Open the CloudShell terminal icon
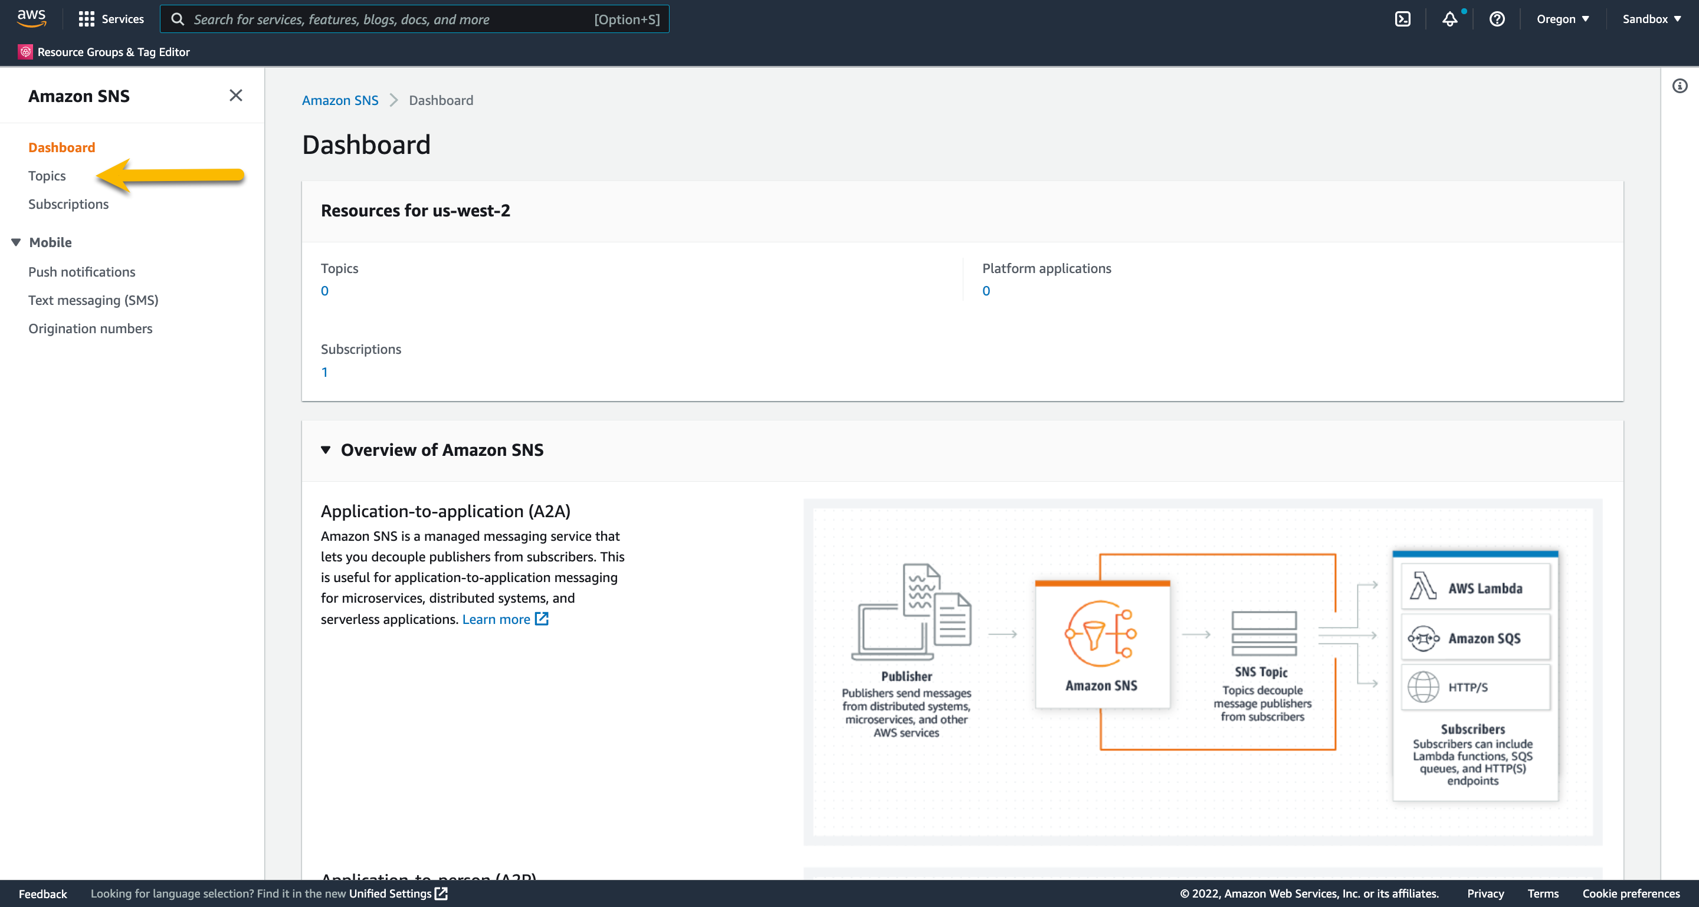This screenshot has height=907, width=1699. (x=1402, y=19)
